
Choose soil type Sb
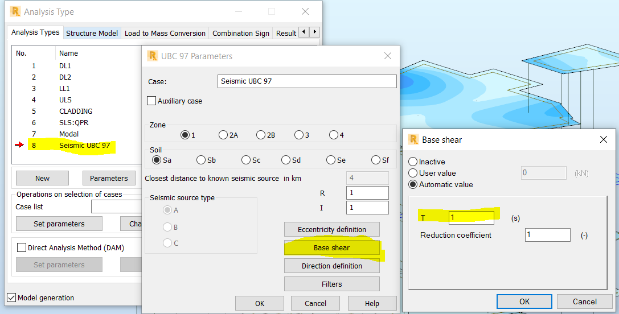click(201, 160)
